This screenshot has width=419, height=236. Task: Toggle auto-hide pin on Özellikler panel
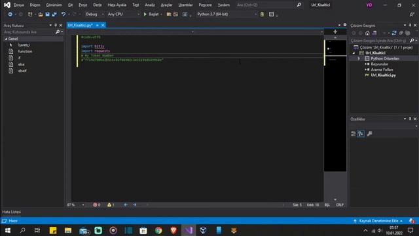pos(410,119)
